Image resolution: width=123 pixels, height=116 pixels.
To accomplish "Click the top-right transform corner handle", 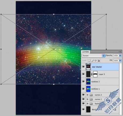I will [106, 14].
